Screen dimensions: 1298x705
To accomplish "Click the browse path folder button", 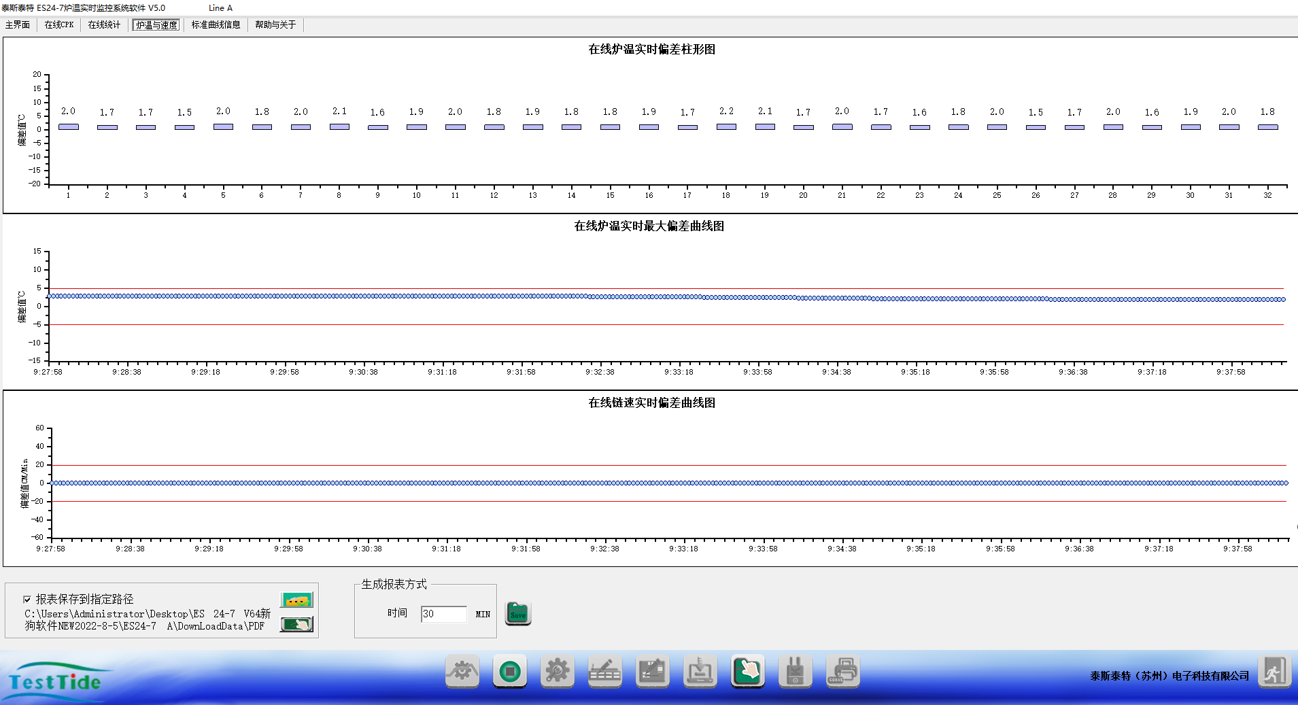I will [296, 600].
